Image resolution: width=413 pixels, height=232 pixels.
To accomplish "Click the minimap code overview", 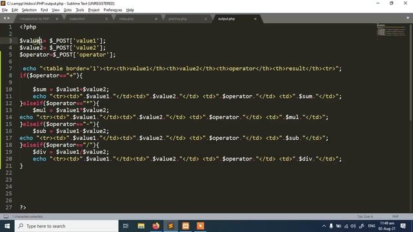I will (391, 30).
